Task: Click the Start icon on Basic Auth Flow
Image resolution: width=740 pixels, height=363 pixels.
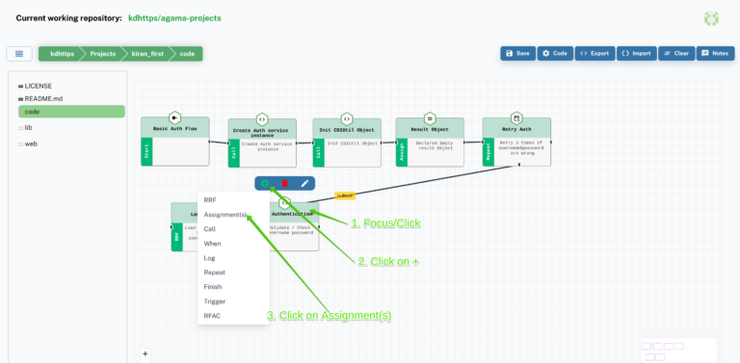Action: [x=174, y=117]
